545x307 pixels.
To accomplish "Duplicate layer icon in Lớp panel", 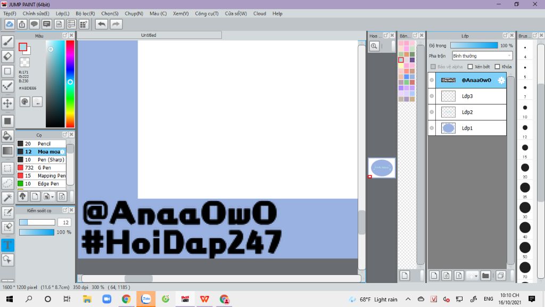I will (x=500, y=276).
